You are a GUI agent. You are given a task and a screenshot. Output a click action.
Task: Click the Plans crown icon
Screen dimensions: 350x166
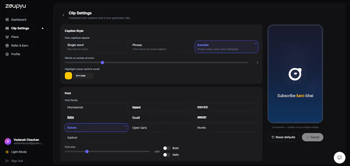[7, 37]
